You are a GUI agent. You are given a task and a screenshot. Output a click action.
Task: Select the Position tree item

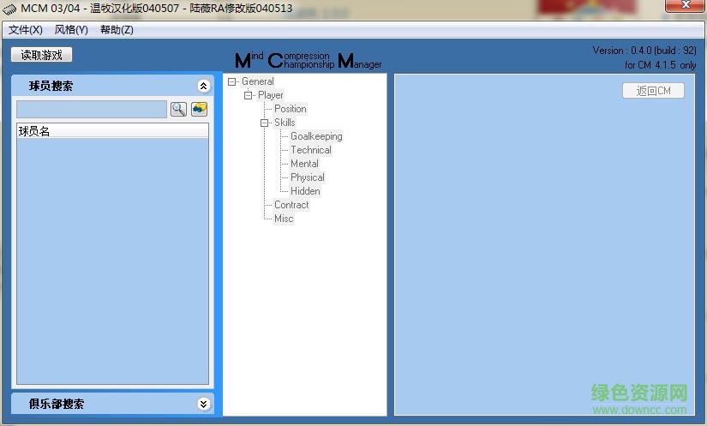click(x=291, y=109)
